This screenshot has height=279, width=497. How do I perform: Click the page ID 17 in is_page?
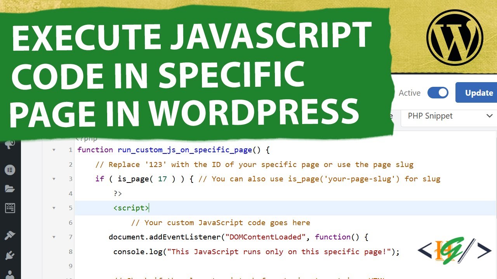[x=162, y=179]
